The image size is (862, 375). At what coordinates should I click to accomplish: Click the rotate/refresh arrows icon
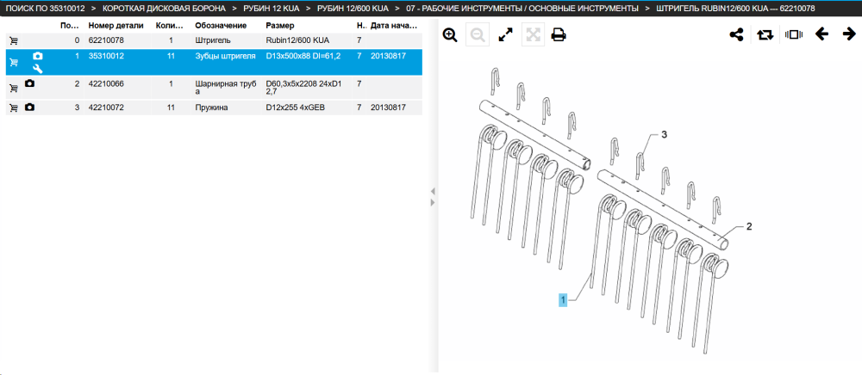[x=765, y=35]
